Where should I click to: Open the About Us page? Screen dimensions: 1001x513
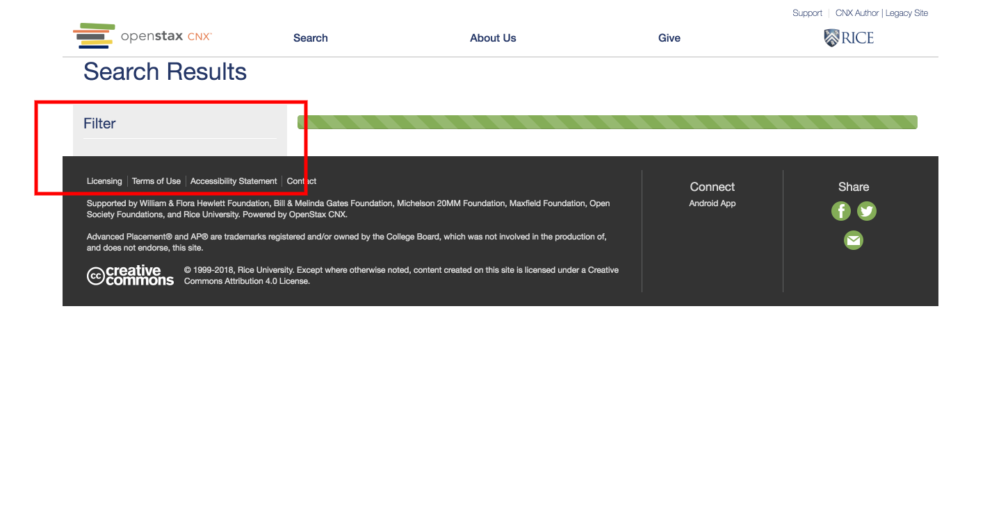click(493, 38)
